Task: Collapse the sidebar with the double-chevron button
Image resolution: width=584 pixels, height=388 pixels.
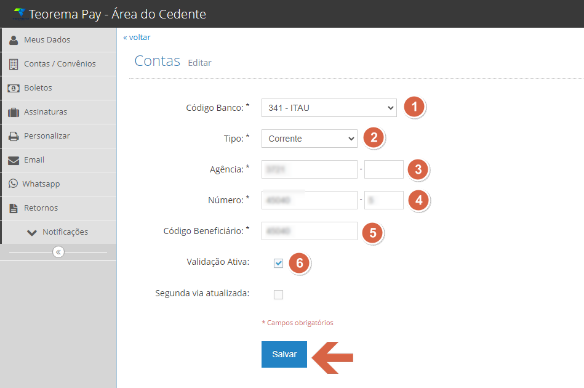Action: pos(58,253)
